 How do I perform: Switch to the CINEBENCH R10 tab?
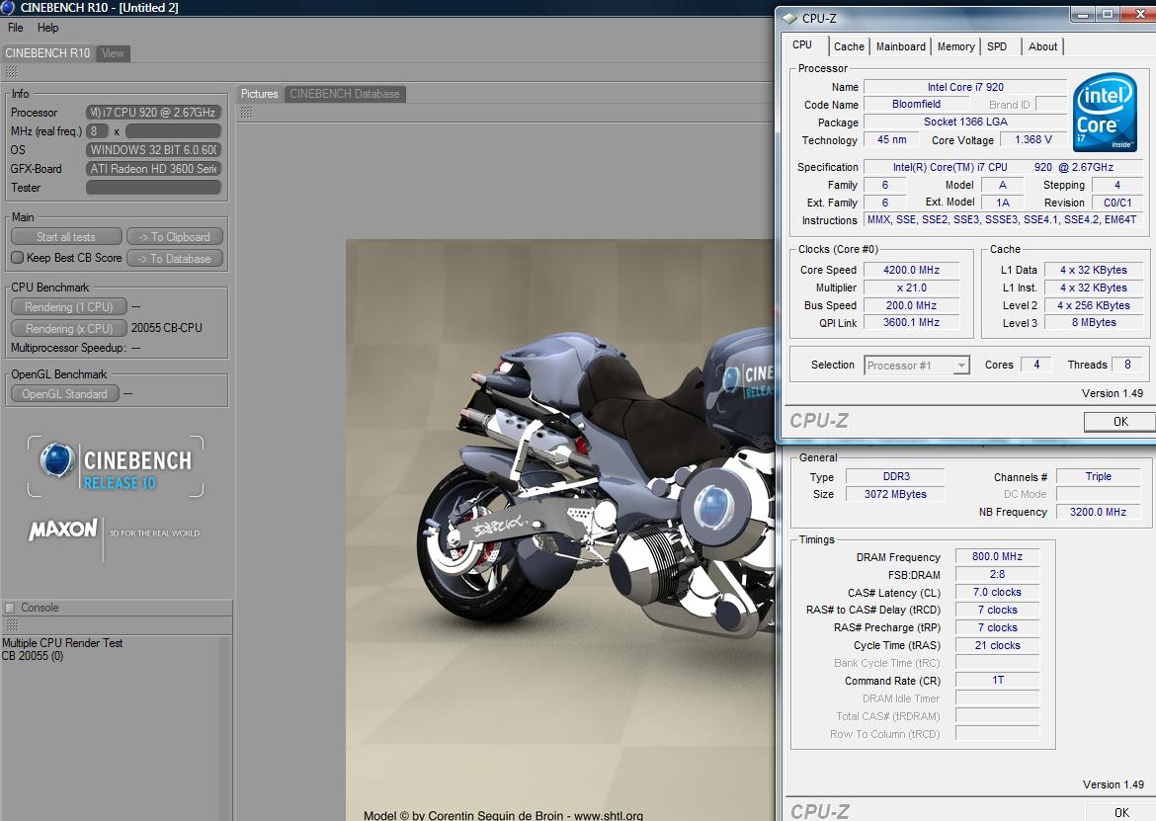[x=47, y=53]
